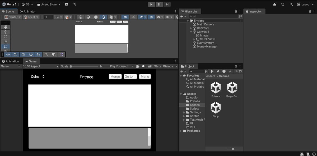Click search-by-log-type icon in Project
The height and width of the screenshot is (156, 317).
click(x=224, y=71)
